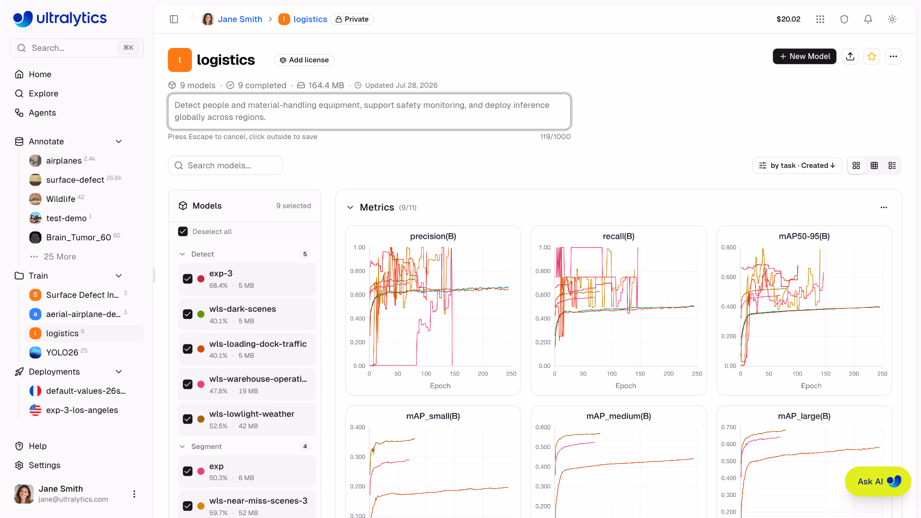Star the logistics project
Viewport: 921px width, 518px height.
(x=872, y=57)
